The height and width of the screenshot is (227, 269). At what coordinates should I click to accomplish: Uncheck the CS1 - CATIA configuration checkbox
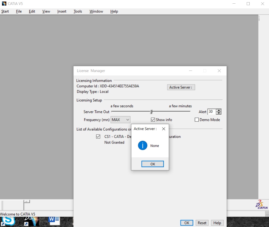[98, 136]
